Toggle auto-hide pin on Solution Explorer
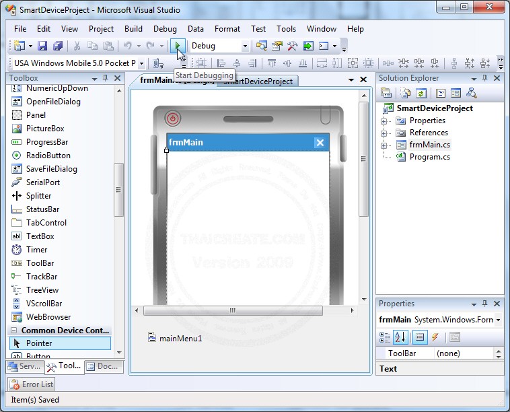This screenshot has width=510, height=412. (x=484, y=78)
